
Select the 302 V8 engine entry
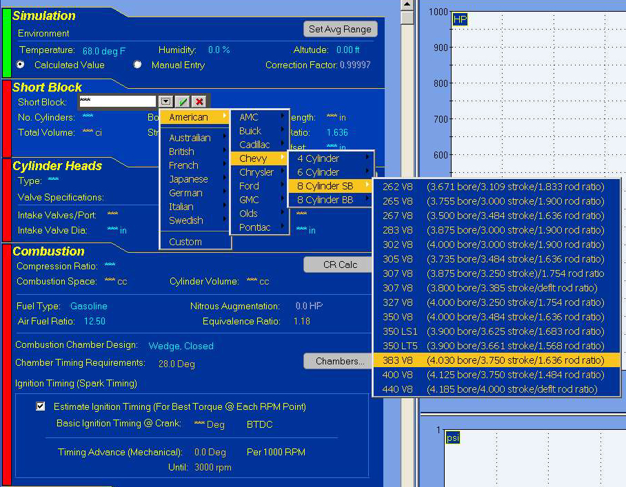(x=496, y=245)
